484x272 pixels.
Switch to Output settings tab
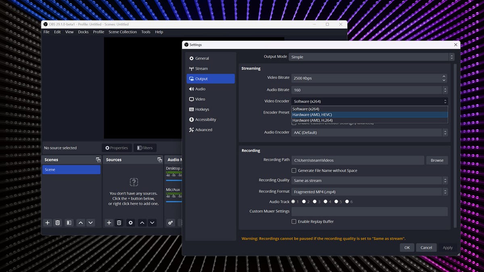point(211,79)
